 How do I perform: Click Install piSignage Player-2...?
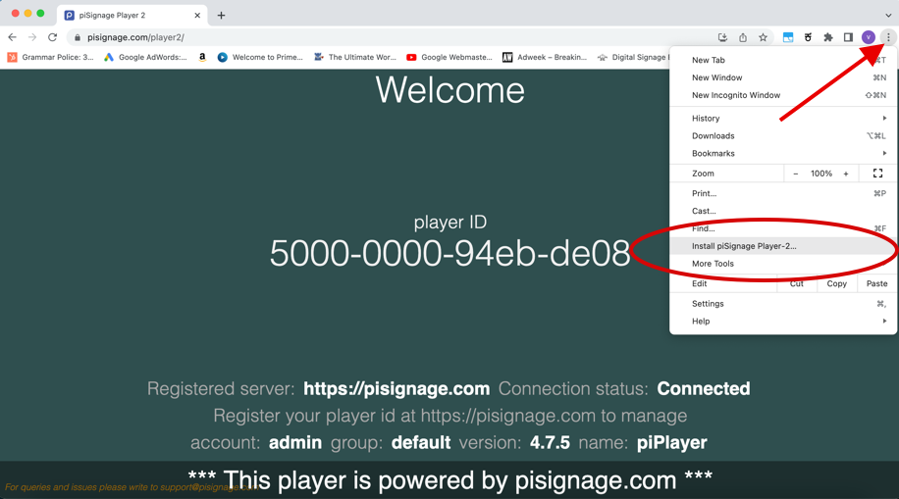click(783, 246)
